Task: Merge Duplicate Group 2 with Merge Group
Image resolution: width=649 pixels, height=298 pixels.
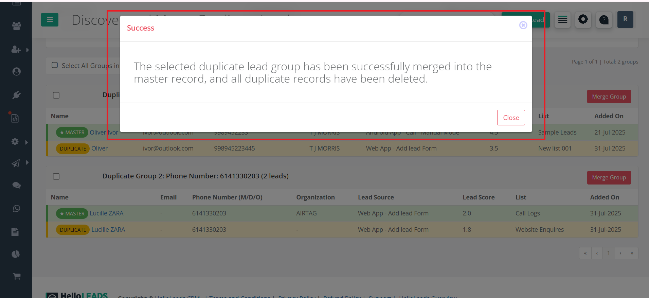Action: [x=609, y=178]
